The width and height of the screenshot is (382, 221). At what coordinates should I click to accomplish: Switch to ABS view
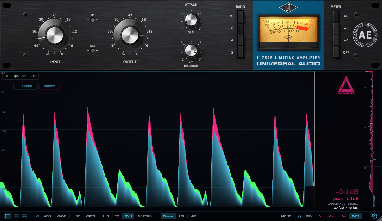[x=47, y=216]
